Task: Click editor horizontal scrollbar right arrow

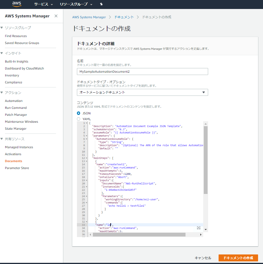Action: pos(201,234)
